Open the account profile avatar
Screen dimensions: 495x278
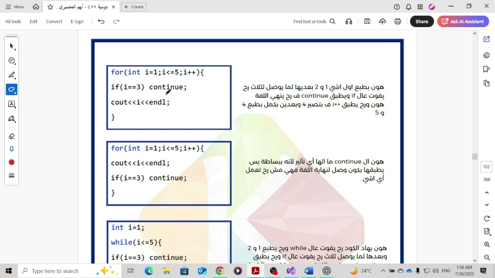[432, 7]
